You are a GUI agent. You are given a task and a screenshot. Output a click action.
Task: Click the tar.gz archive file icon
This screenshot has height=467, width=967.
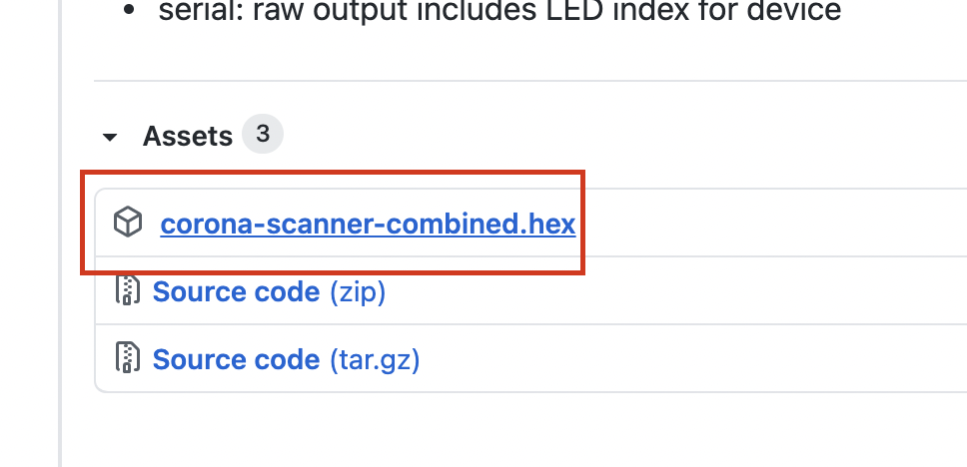tap(128, 357)
